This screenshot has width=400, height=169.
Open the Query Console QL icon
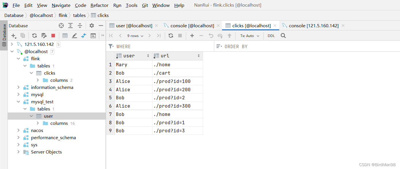(93, 36)
